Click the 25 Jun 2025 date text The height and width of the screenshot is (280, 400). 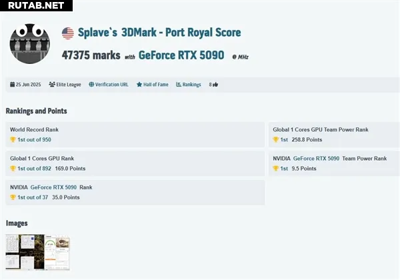click(28, 85)
